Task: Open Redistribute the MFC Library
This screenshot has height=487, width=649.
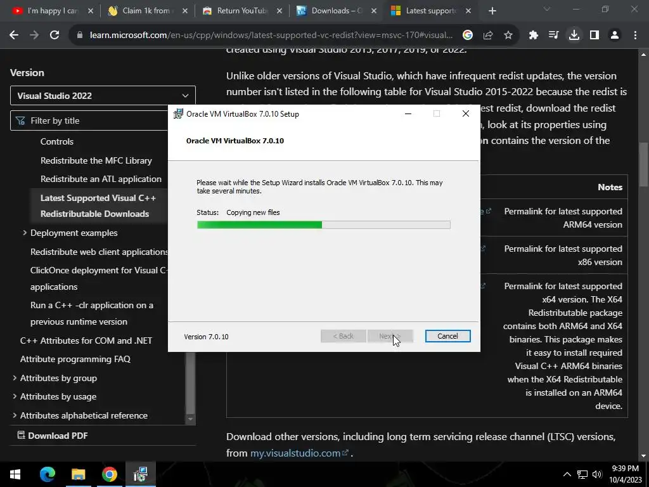Action: (x=96, y=160)
